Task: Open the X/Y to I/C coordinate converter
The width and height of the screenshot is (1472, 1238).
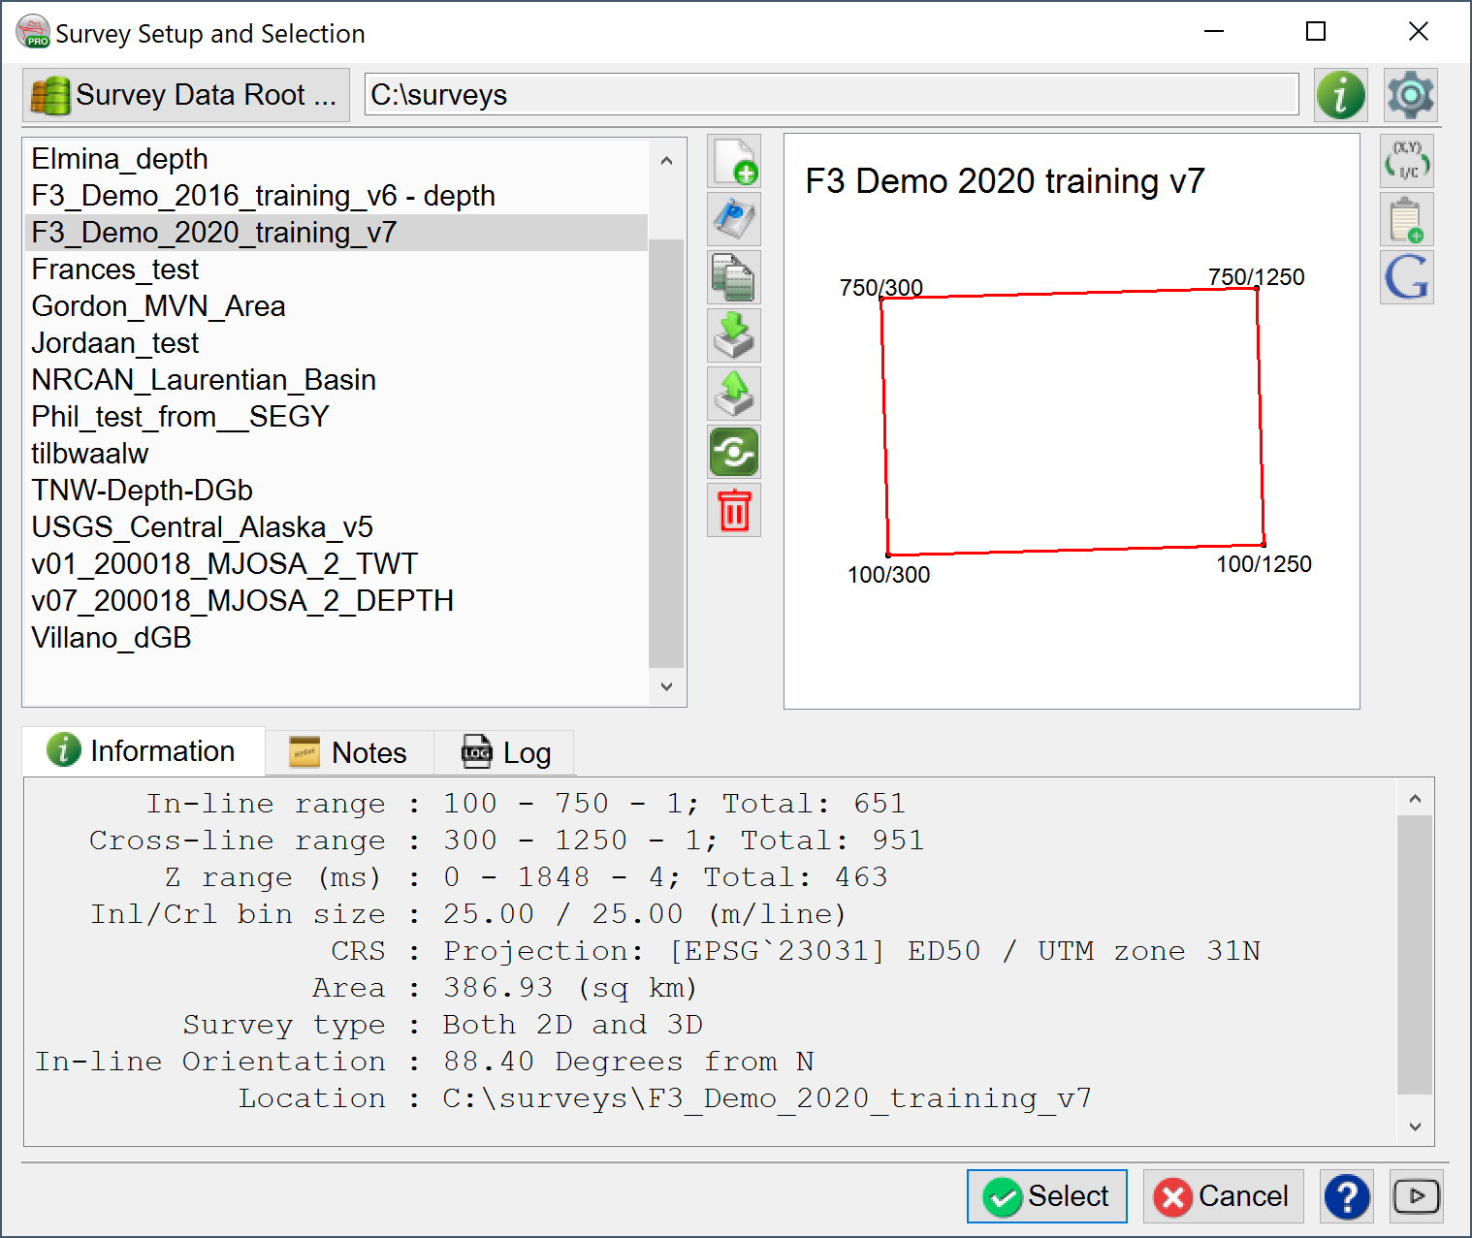Action: [x=1406, y=162]
